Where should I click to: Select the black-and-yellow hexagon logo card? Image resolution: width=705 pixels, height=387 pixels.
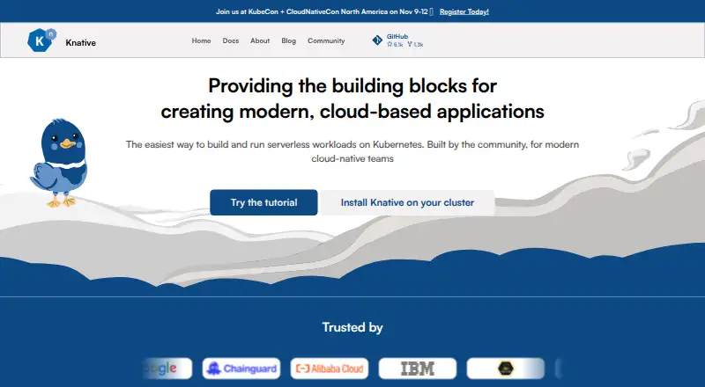point(506,369)
